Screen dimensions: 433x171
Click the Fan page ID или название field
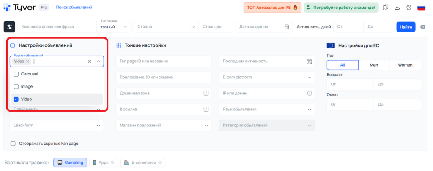[x=163, y=61]
